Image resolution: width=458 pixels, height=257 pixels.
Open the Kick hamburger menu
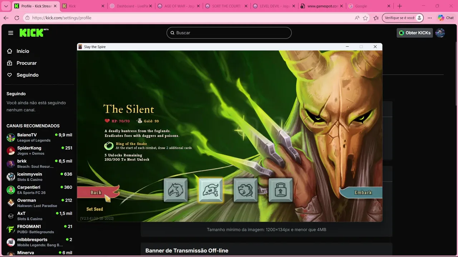pos(11,33)
